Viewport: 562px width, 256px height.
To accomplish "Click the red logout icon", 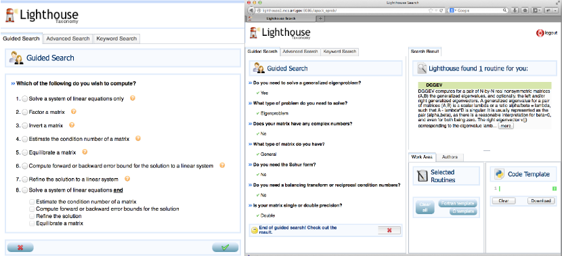I will [540, 33].
